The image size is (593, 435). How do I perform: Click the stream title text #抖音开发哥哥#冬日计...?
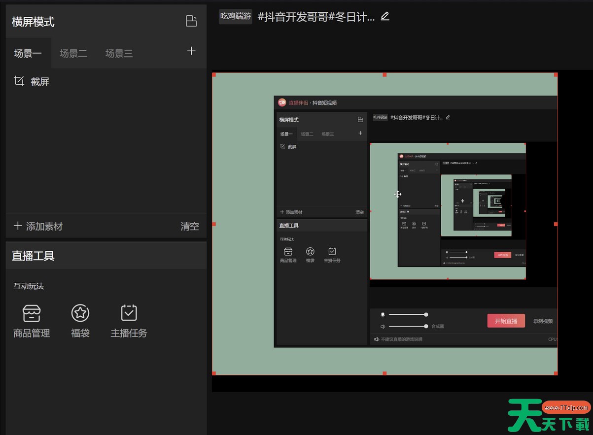pos(316,17)
